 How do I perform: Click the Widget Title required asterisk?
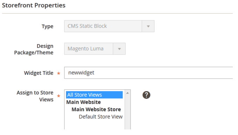[x=58, y=74]
